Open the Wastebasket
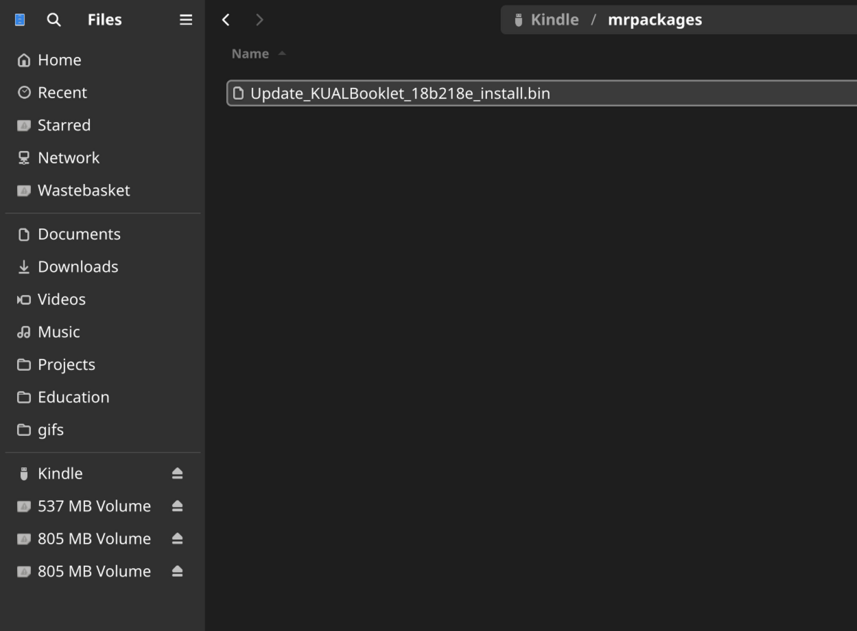857x631 pixels. [83, 191]
